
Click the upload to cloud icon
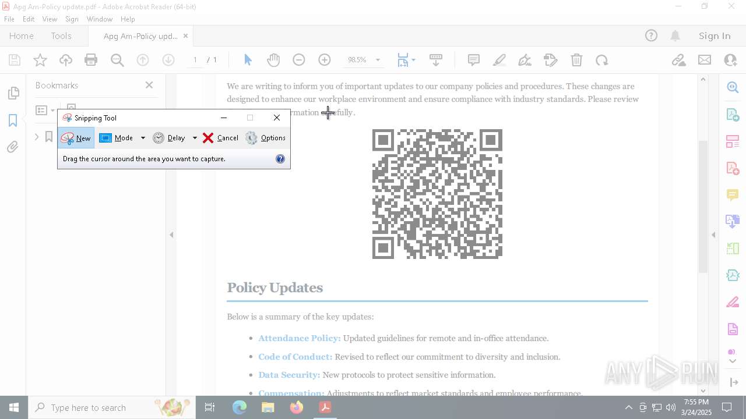pyautogui.click(x=66, y=60)
